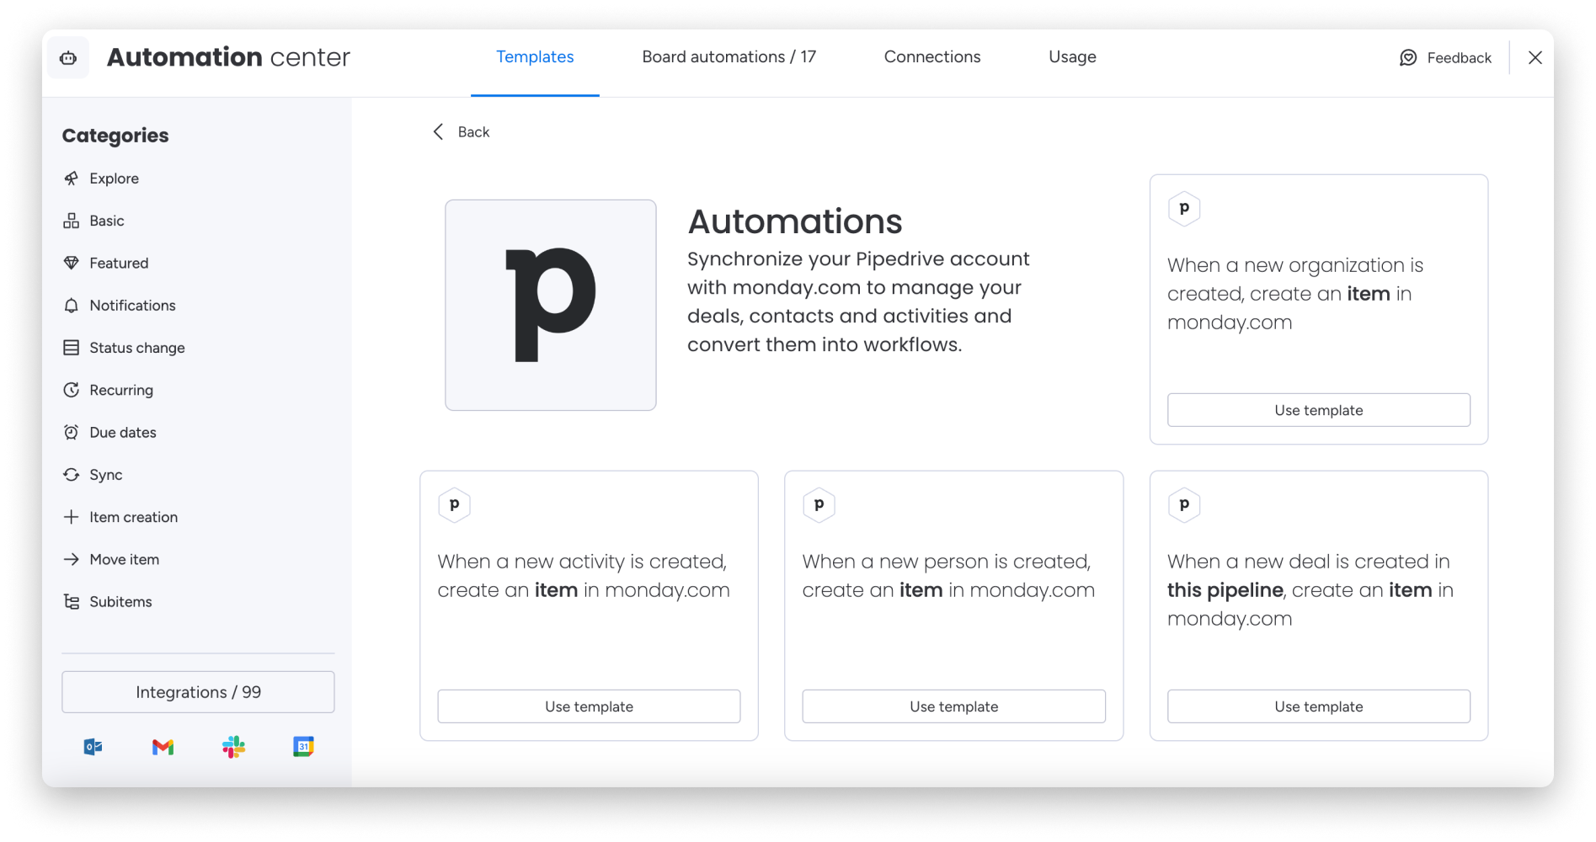This screenshot has height=842, width=1596.
Task: Open the Outlook integration icon
Action: pyautogui.click(x=93, y=747)
